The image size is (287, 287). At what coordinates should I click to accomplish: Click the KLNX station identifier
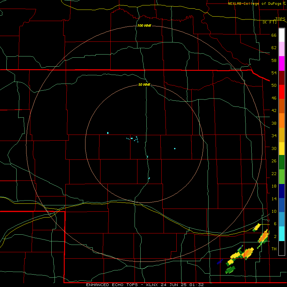pyautogui.click(x=152, y=285)
